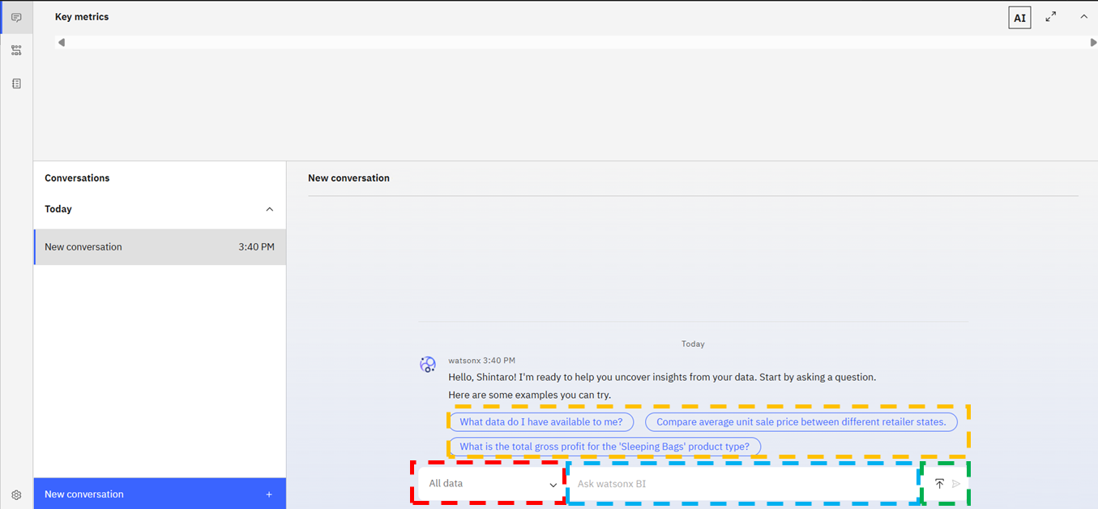The image size is (1098, 509).
Task: Choose 'Compare average unit sale price' suggestion
Action: [x=801, y=421]
